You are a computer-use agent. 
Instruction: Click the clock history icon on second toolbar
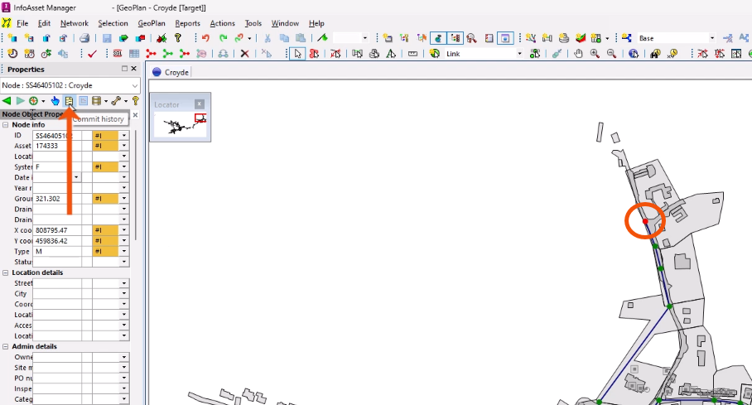(12, 54)
